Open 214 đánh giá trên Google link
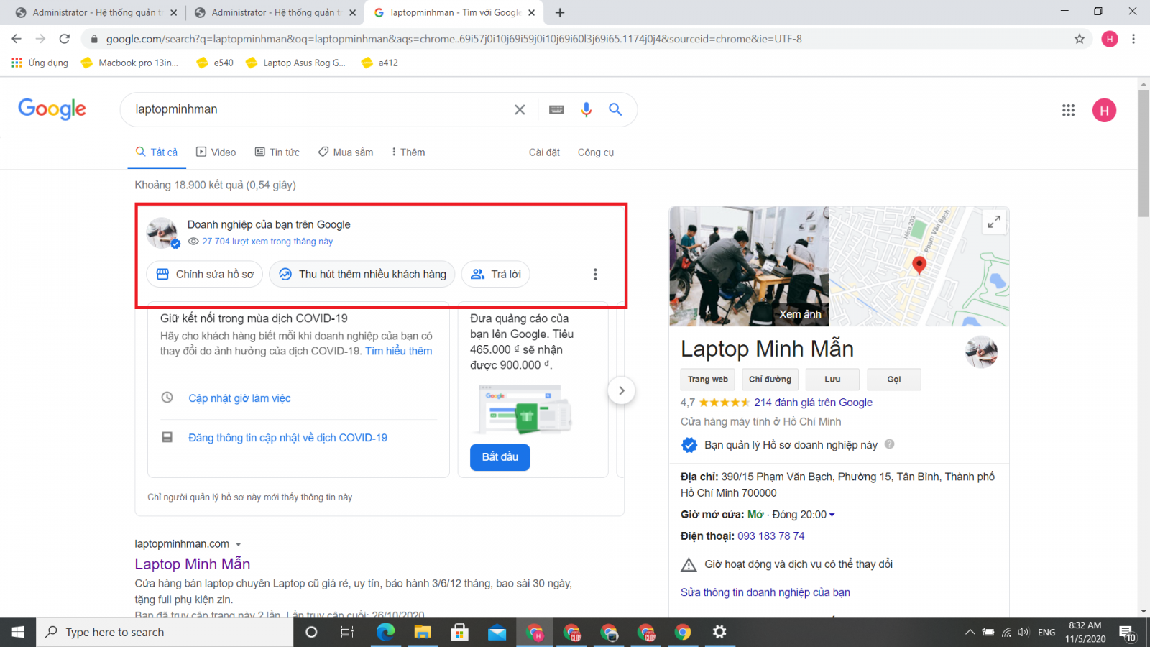Image resolution: width=1150 pixels, height=647 pixels. [813, 403]
